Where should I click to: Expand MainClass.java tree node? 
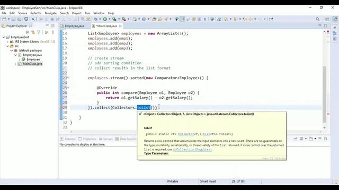pyautogui.click(x=15, y=64)
